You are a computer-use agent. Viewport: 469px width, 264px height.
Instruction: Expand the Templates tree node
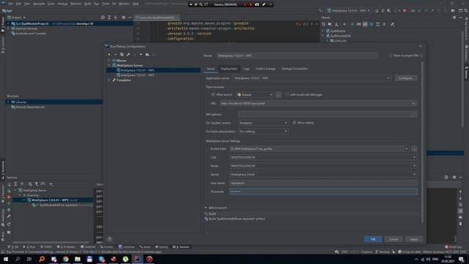pyautogui.click(x=109, y=80)
